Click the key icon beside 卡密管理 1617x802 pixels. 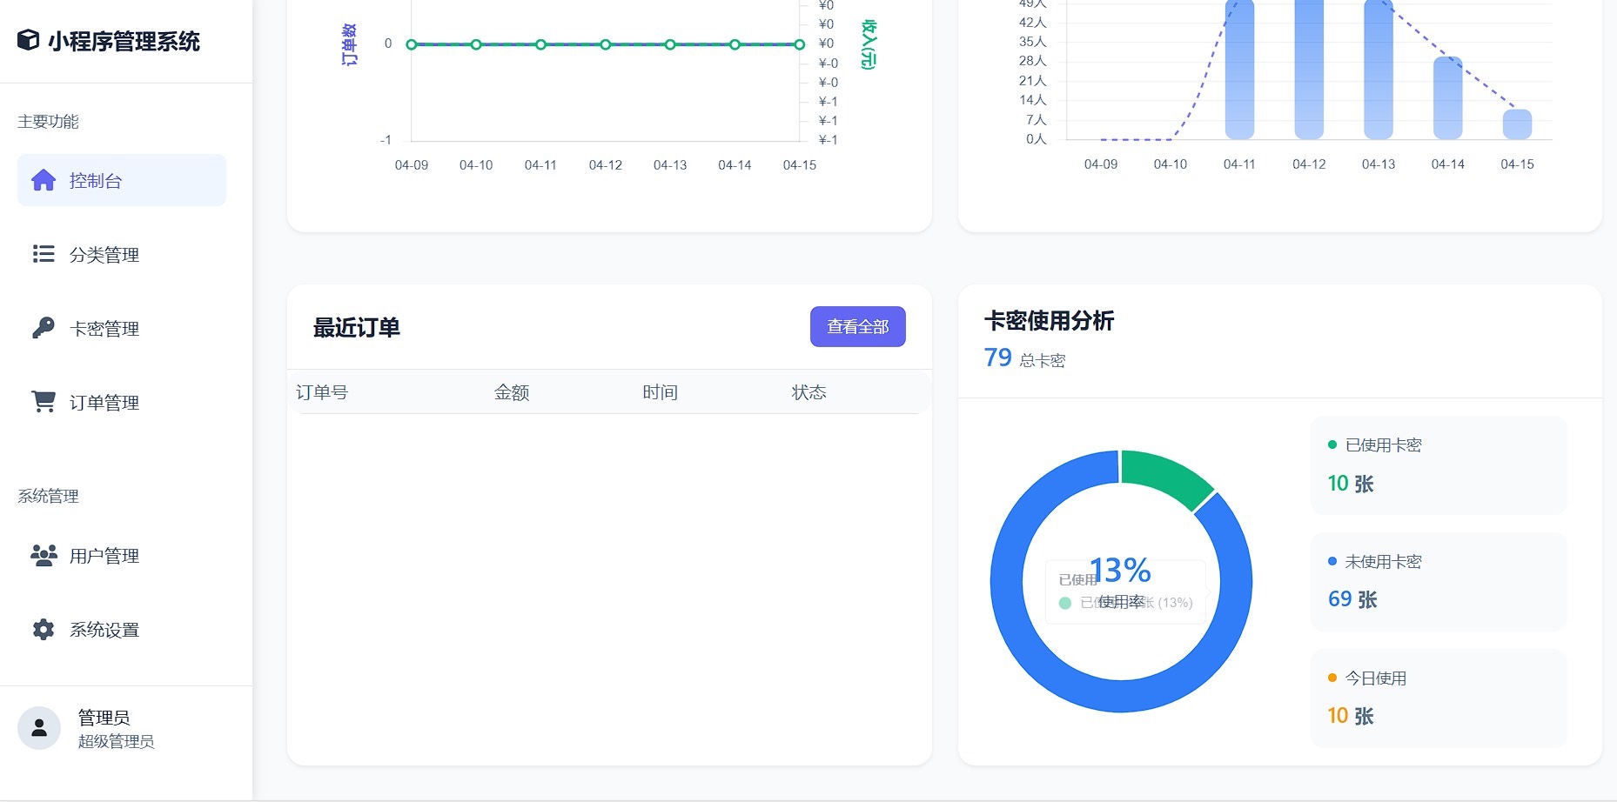(x=44, y=328)
